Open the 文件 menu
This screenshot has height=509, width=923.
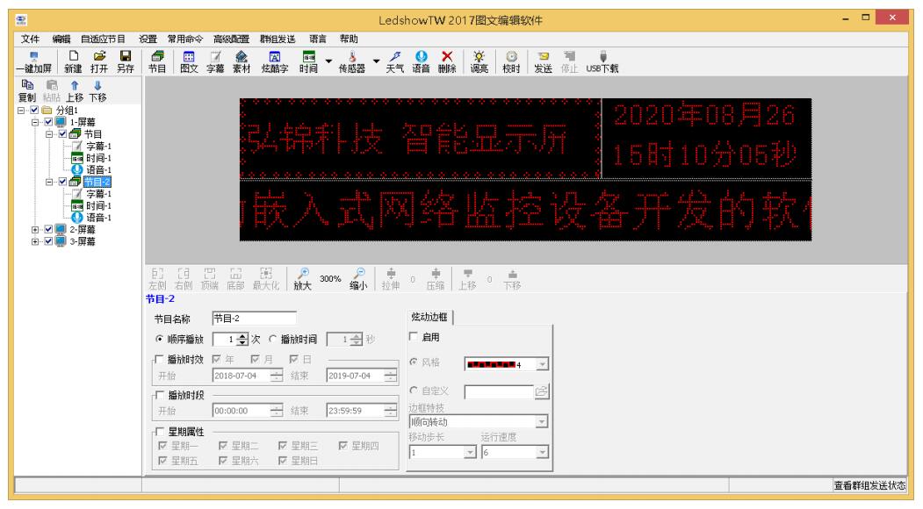point(30,39)
